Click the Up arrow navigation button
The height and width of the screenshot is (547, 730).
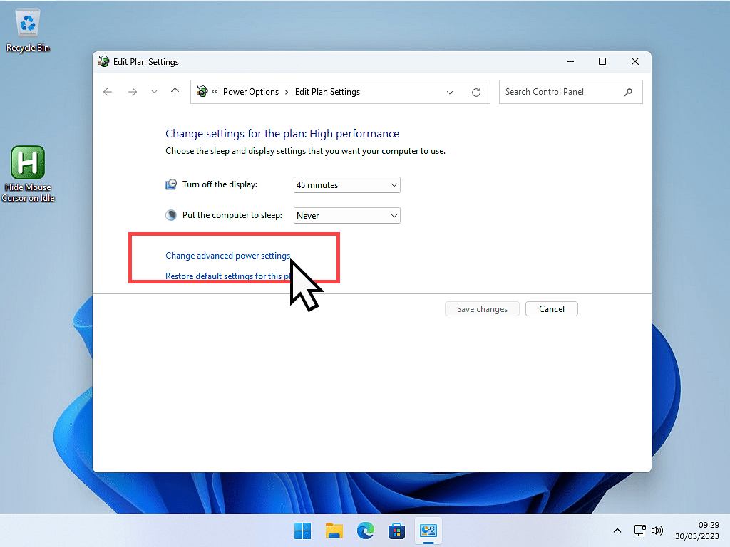pyautogui.click(x=175, y=92)
